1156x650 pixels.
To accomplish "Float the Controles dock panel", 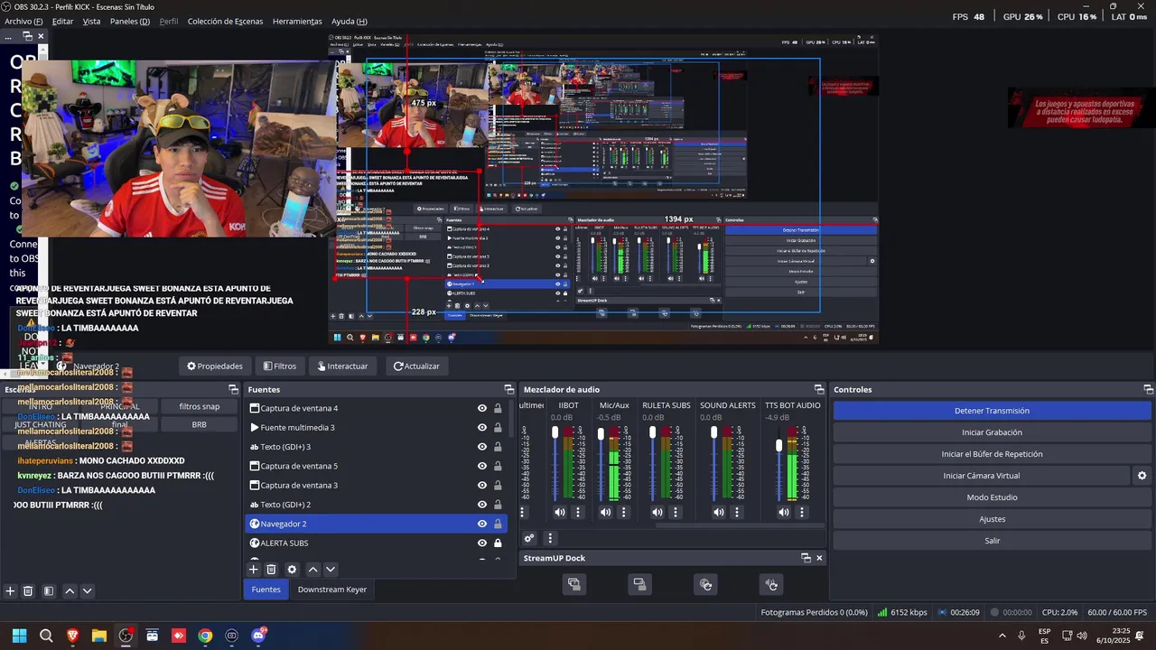I will click(1148, 390).
